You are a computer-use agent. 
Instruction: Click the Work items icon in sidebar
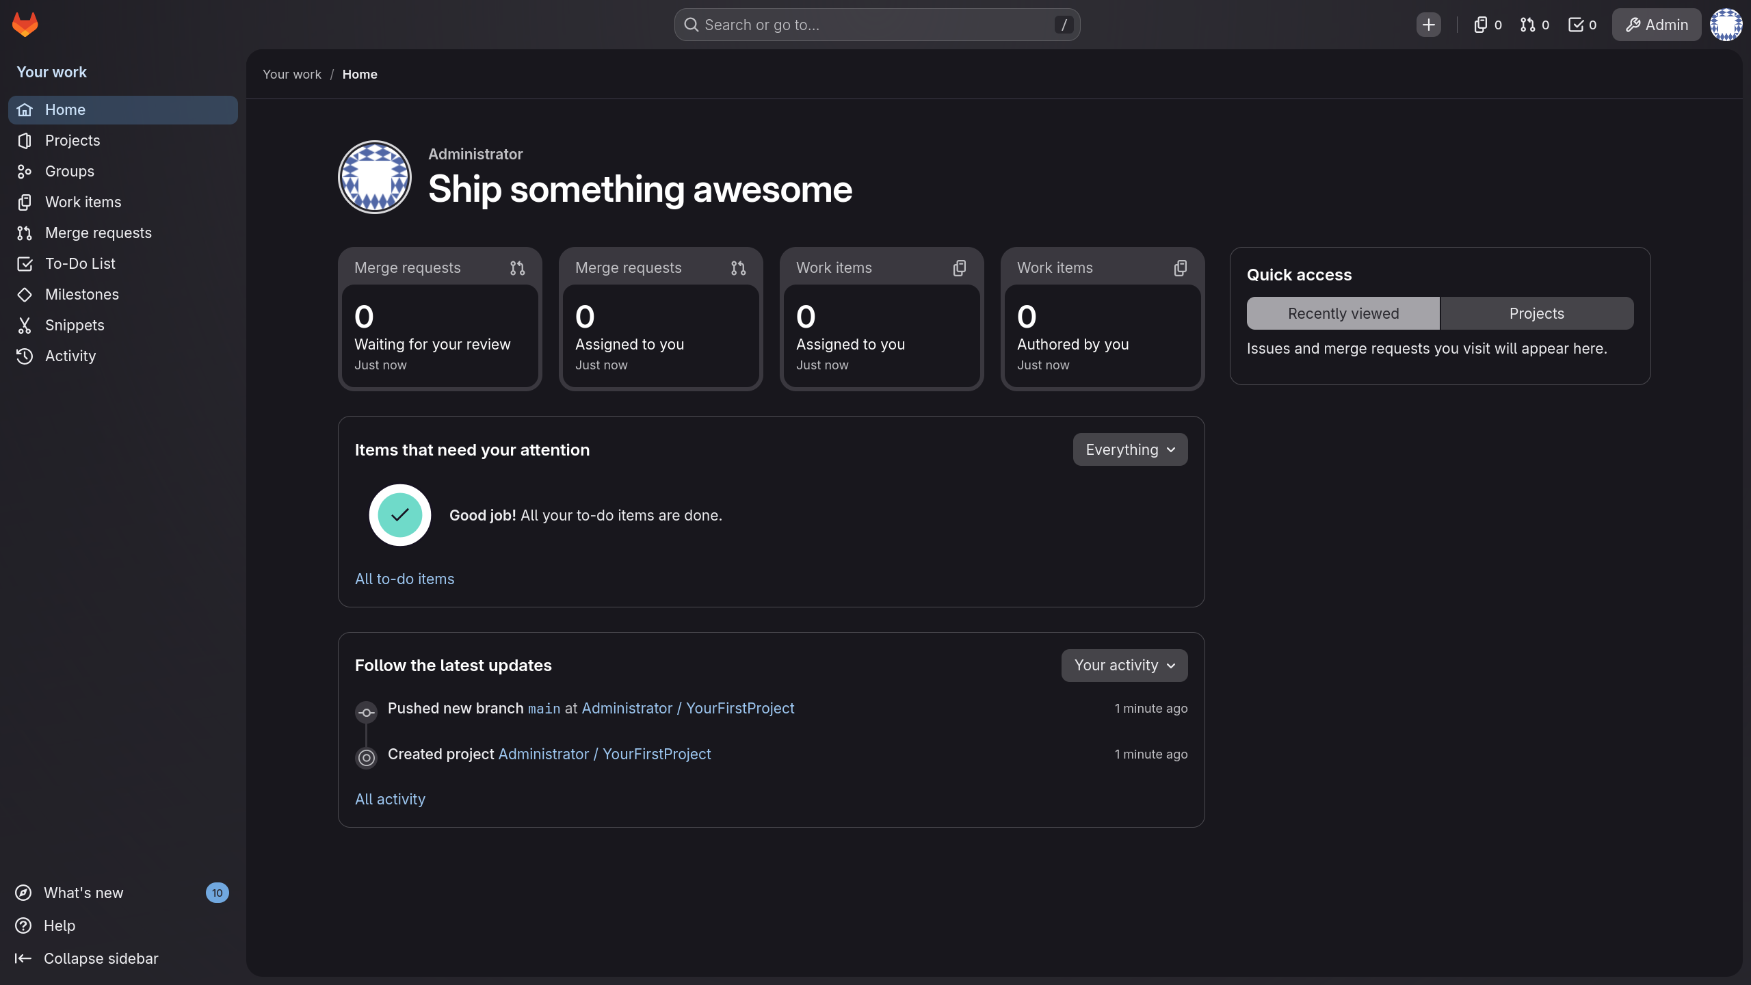pos(25,202)
